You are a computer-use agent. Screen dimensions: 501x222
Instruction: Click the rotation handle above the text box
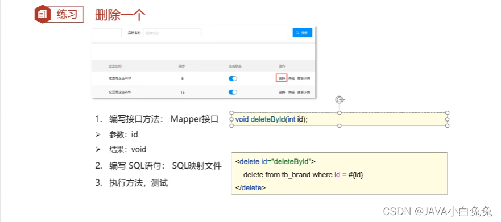click(x=339, y=100)
